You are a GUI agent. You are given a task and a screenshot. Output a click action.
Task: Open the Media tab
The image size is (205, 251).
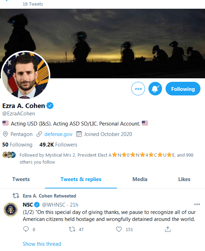[140, 179]
